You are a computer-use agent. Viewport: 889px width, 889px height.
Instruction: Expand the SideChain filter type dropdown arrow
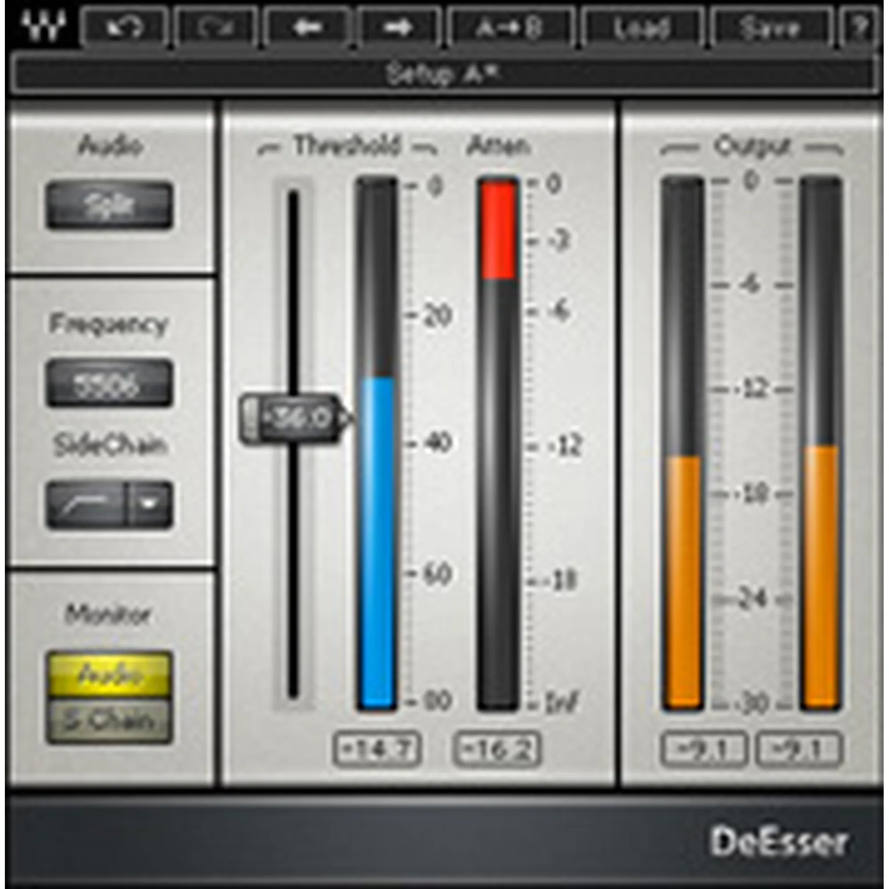click(x=149, y=505)
